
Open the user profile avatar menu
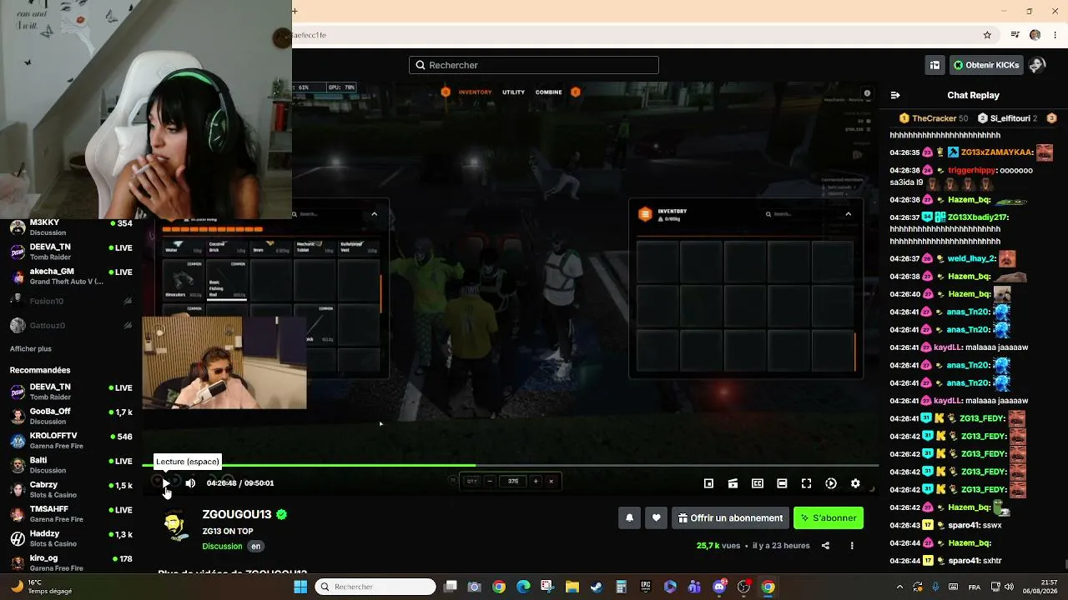[1037, 65]
